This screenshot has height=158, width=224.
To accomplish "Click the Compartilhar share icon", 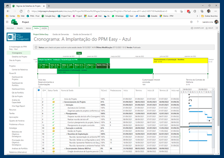I will [x=192, y=28].
